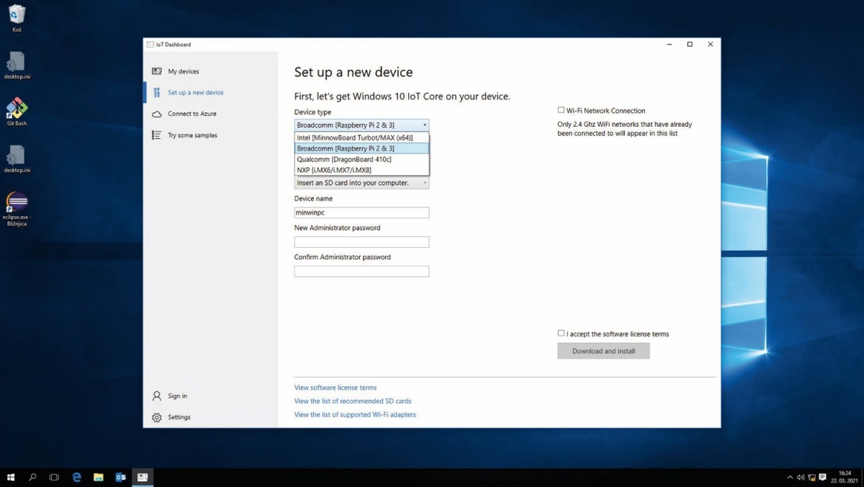The image size is (864, 487).
Task: Click the network tray icon
Action: 811,478
